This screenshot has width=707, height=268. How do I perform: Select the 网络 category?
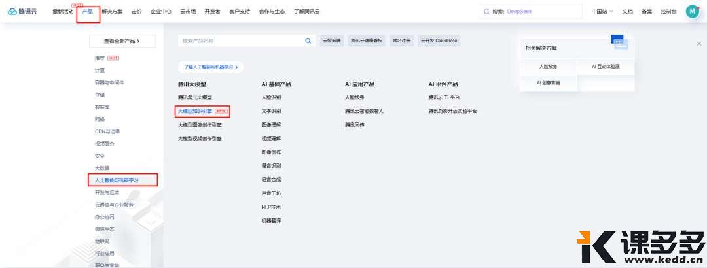pos(100,119)
